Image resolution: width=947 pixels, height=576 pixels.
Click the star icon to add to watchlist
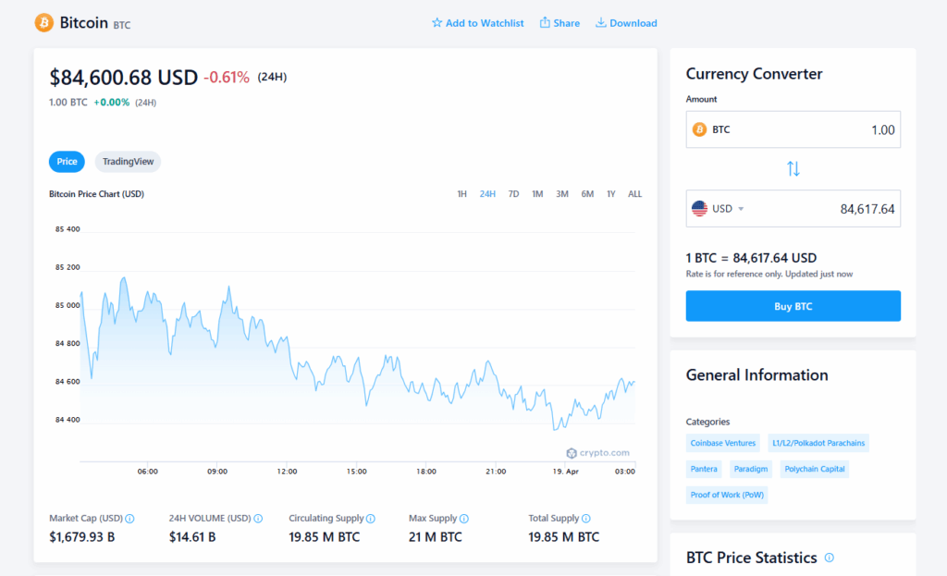point(437,23)
